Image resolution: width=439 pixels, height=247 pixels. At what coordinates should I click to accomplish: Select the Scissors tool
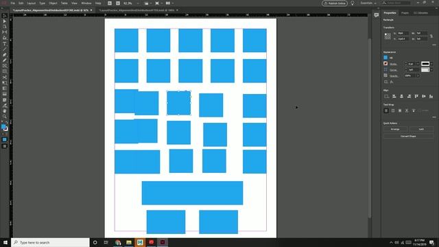[x=5, y=78]
